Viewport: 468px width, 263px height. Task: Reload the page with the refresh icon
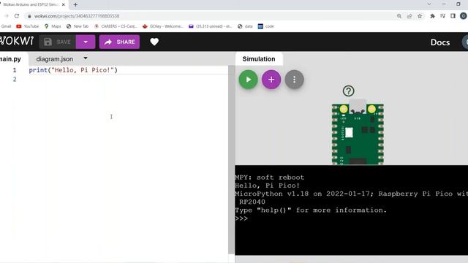(x=17, y=16)
